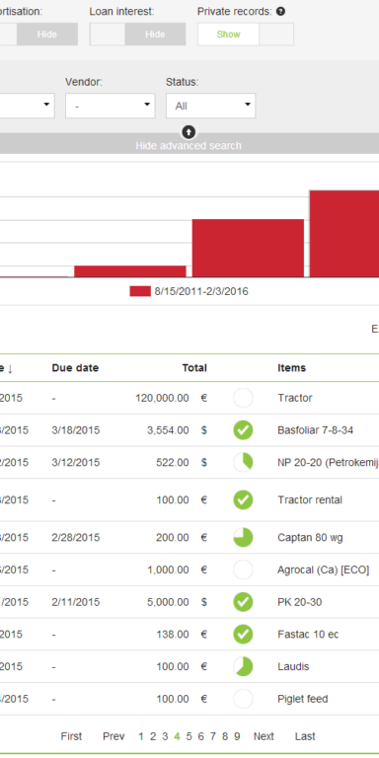This screenshot has width=379, height=758.
Task: Click the paid checkmark icon for Basfoliar 7-8-34
Action: tap(243, 430)
